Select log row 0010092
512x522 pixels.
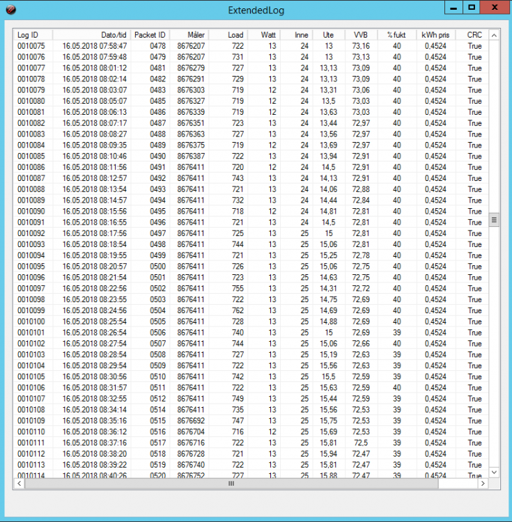(31, 233)
